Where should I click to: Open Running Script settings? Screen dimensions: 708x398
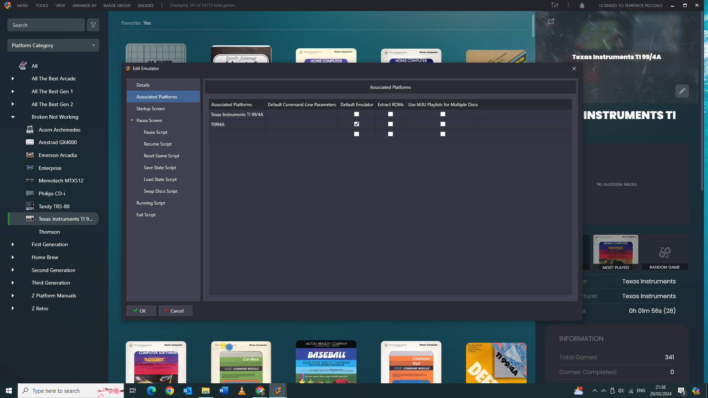pos(163,203)
